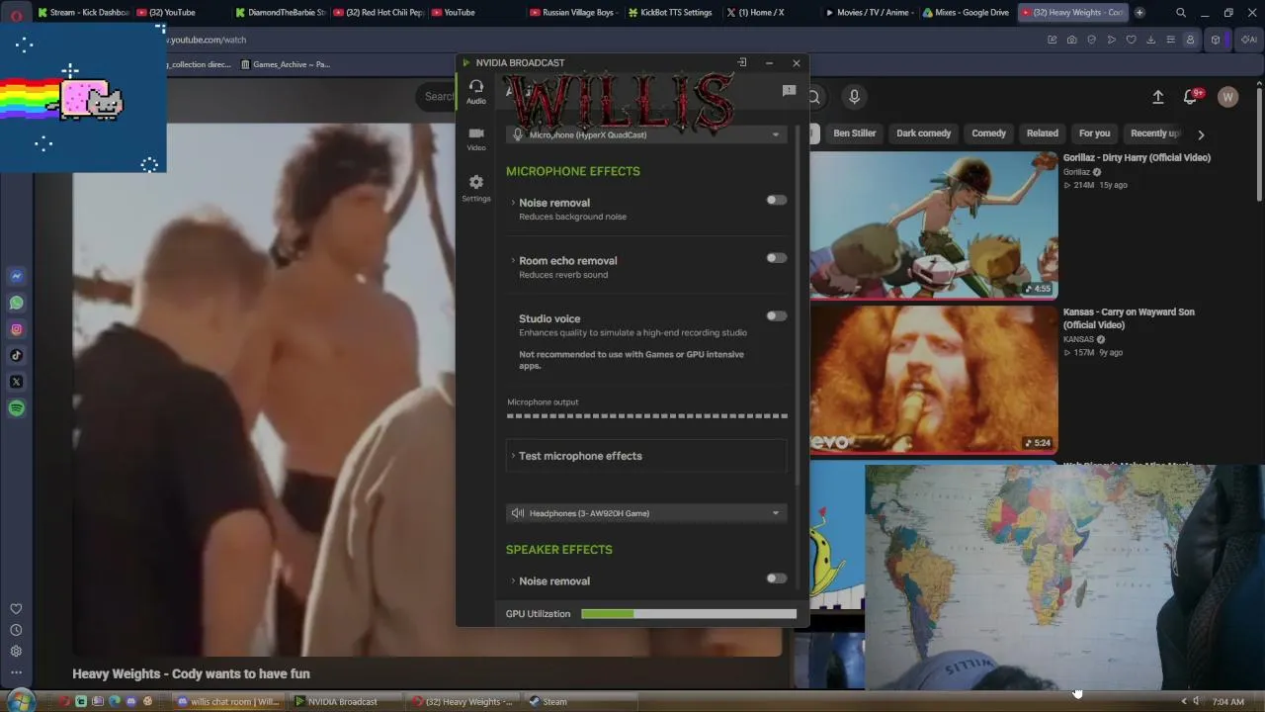Expand speaker Noise removal options chevron
Image resolution: width=1265 pixels, height=712 pixels.
click(513, 581)
